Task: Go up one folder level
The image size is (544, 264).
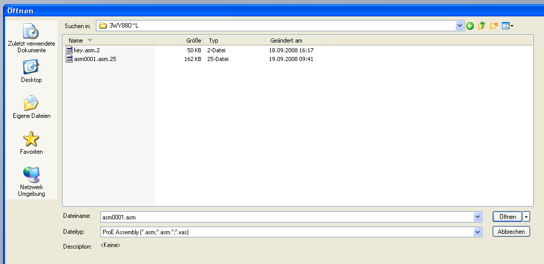Action: 481,26
